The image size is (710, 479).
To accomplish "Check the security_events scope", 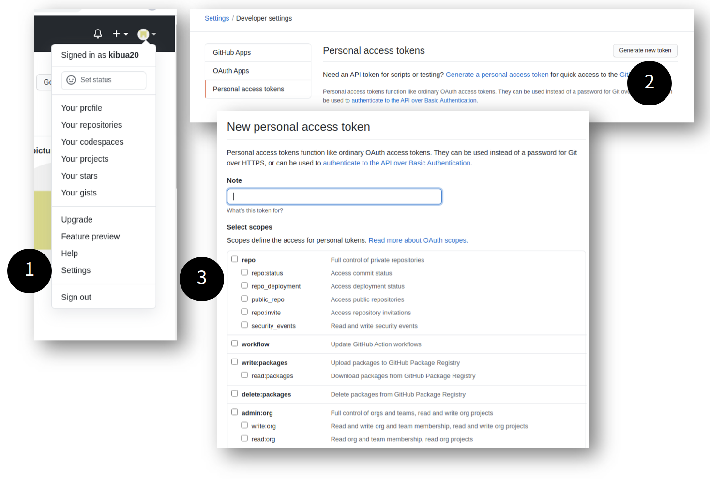I will (x=244, y=325).
